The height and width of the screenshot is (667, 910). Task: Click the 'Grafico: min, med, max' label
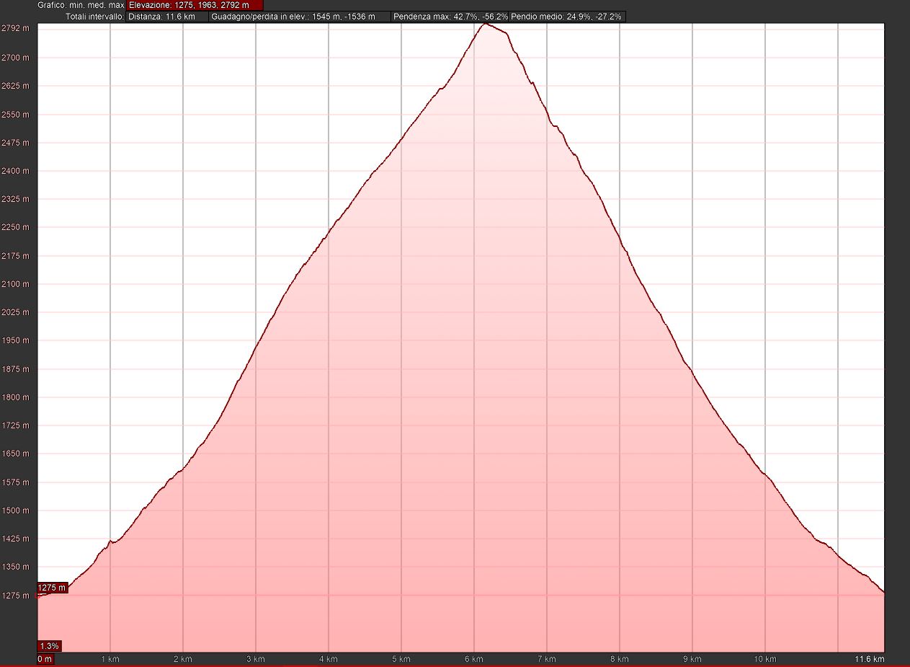point(81,5)
